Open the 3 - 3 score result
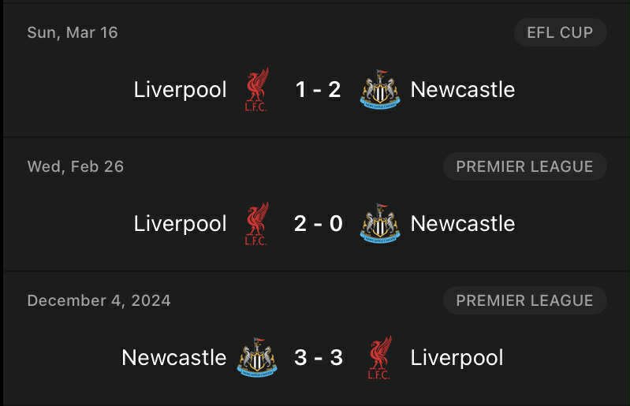 coord(318,358)
